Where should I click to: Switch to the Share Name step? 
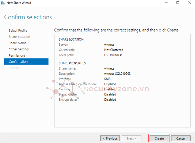pyautogui.click(x=18, y=43)
